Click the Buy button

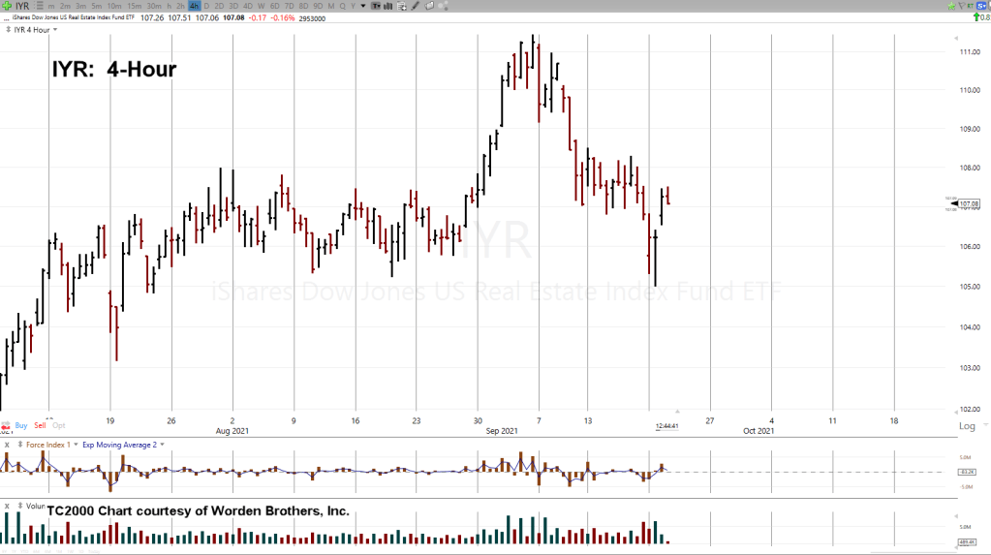20,425
